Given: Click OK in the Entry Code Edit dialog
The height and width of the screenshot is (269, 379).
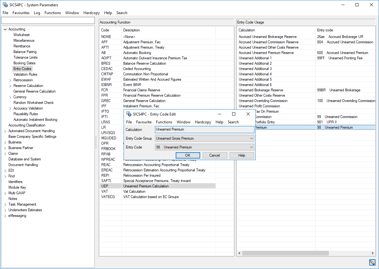Looking at the screenshot, I should click(188, 155).
